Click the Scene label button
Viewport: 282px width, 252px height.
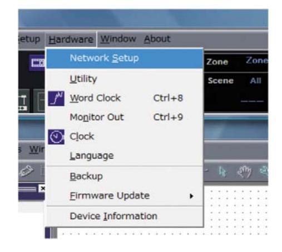point(220,80)
